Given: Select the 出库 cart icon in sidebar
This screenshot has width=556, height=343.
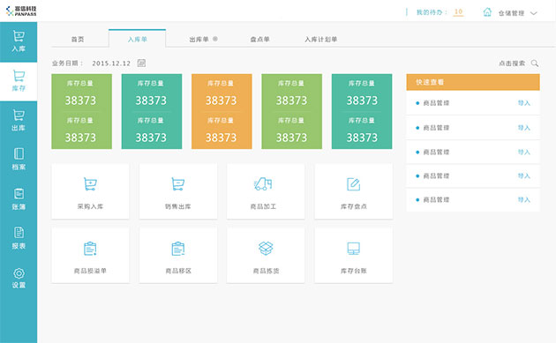Looking at the screenshot, I should [x=19, y=116].
